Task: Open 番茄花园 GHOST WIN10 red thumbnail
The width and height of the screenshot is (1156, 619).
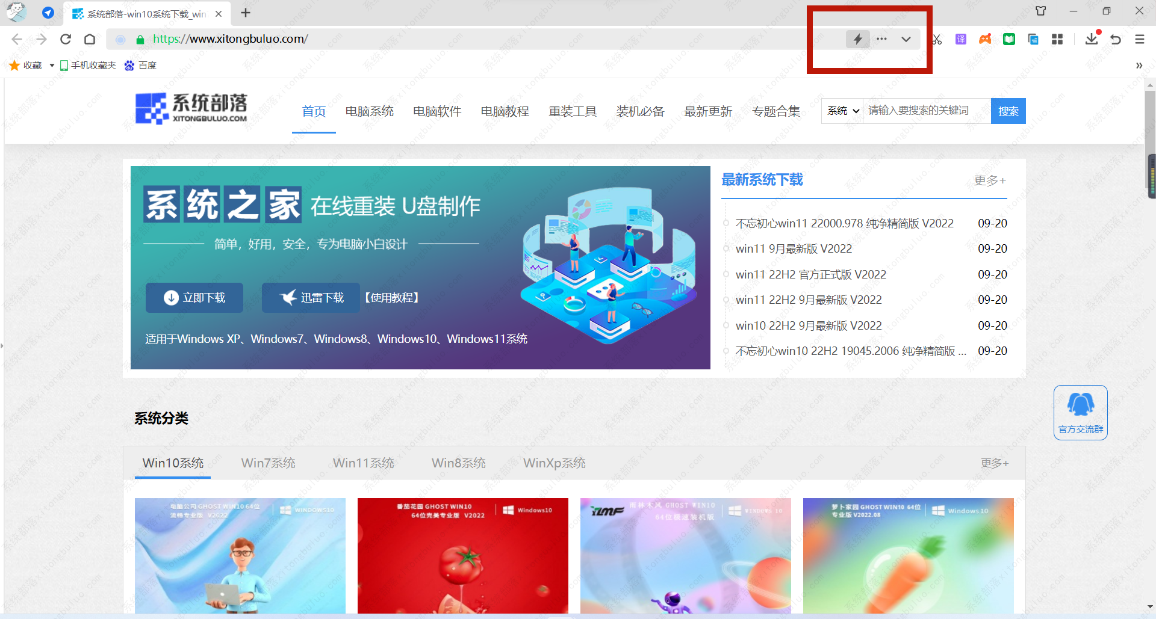Action: point(463,556)
